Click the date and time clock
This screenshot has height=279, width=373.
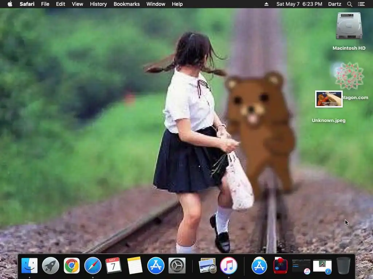pos(299,4)
